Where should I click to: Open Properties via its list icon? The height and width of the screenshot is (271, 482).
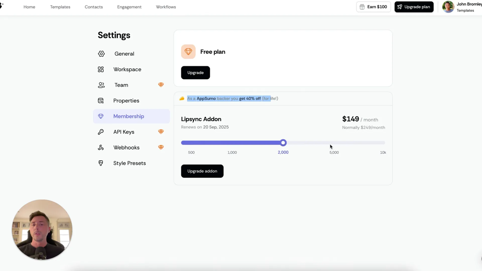[101, 101]
